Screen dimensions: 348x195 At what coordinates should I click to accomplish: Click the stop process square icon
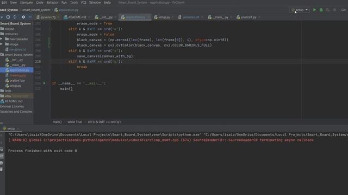pyautogui.click(x=335, y=10)
